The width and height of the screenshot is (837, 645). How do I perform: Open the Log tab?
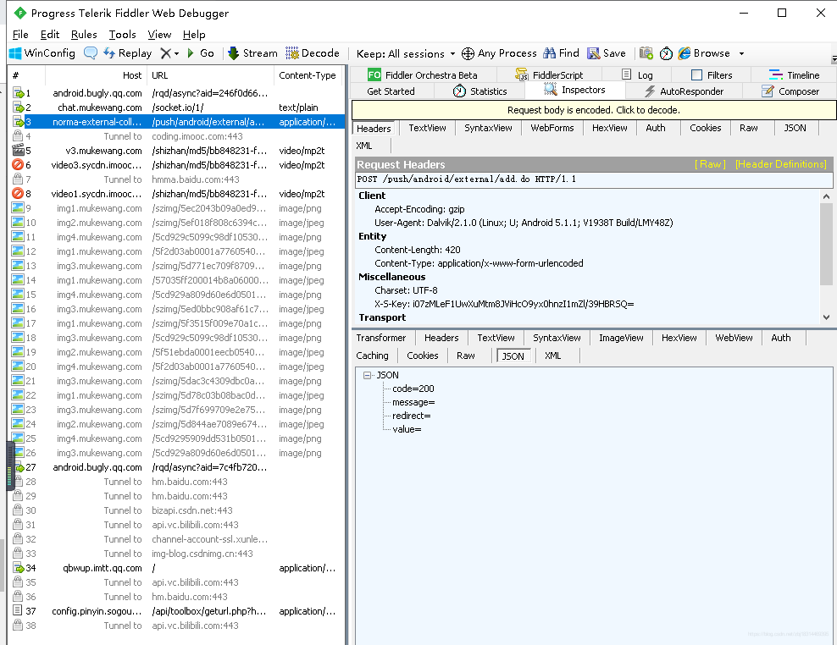click(637, 74)
